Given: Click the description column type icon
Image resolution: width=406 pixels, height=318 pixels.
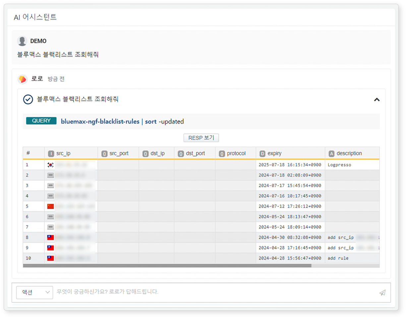Looking at the screenshot, I should (x=331, y=154).
